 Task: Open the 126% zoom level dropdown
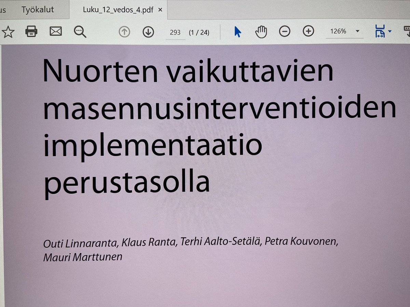pyautogui.click(x=357, y=31)
